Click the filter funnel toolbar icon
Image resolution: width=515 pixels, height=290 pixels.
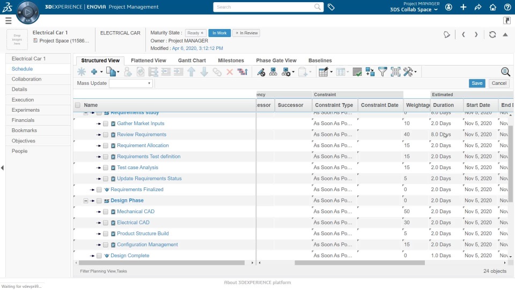[382, 71]
